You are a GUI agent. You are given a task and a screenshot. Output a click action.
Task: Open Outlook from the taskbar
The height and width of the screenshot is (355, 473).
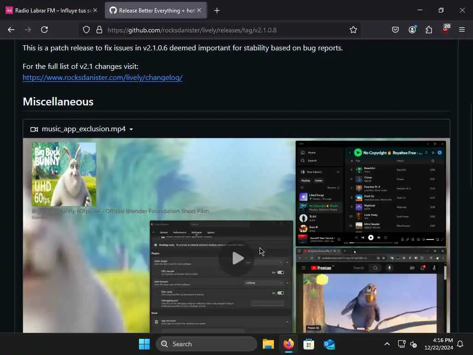(329, 344)
